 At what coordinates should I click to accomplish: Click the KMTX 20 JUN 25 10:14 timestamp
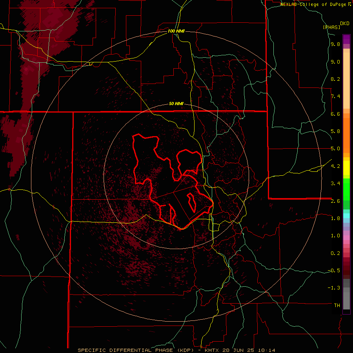(240, 350)
